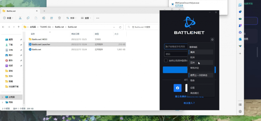Viewport: 261px width, 121px height.
Task: Choose 帮我决定 region option
Action: [x=201, y=68]
